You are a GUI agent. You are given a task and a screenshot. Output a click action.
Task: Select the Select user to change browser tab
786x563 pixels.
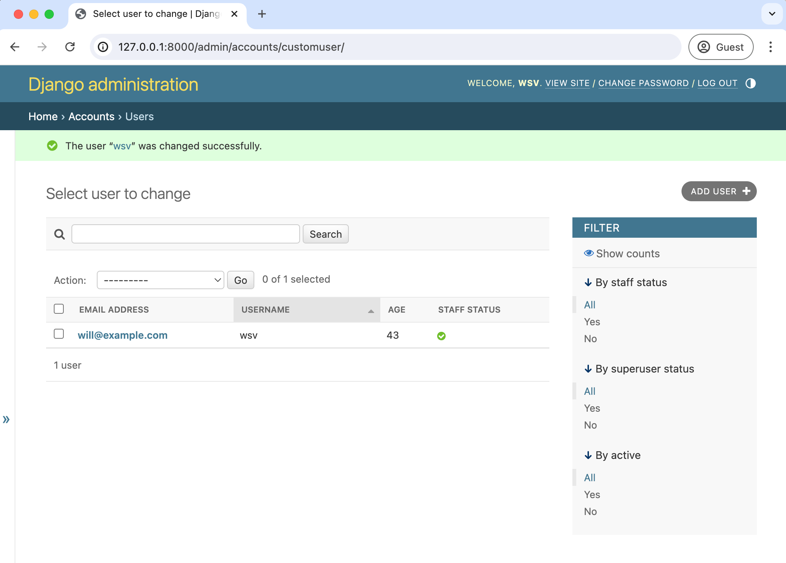[158, 14]
